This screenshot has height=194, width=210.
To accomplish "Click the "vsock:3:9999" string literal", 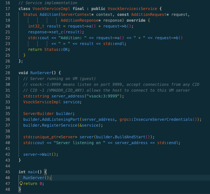I will coord(103,96).
